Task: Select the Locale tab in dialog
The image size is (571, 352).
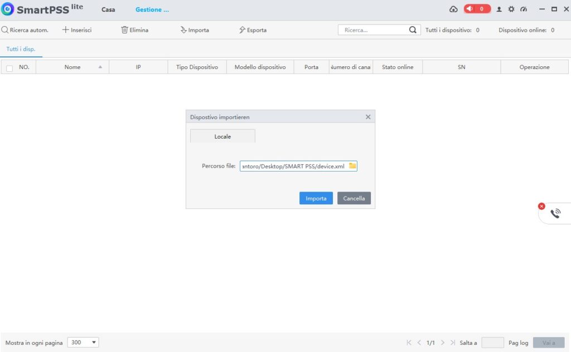Action: click(222, 136)
